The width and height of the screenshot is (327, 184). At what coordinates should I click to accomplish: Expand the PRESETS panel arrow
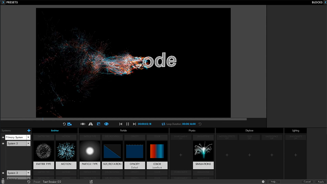click(3, 2)
